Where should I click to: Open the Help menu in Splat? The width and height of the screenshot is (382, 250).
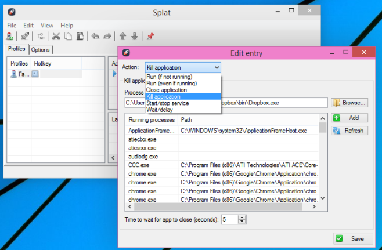67,26
